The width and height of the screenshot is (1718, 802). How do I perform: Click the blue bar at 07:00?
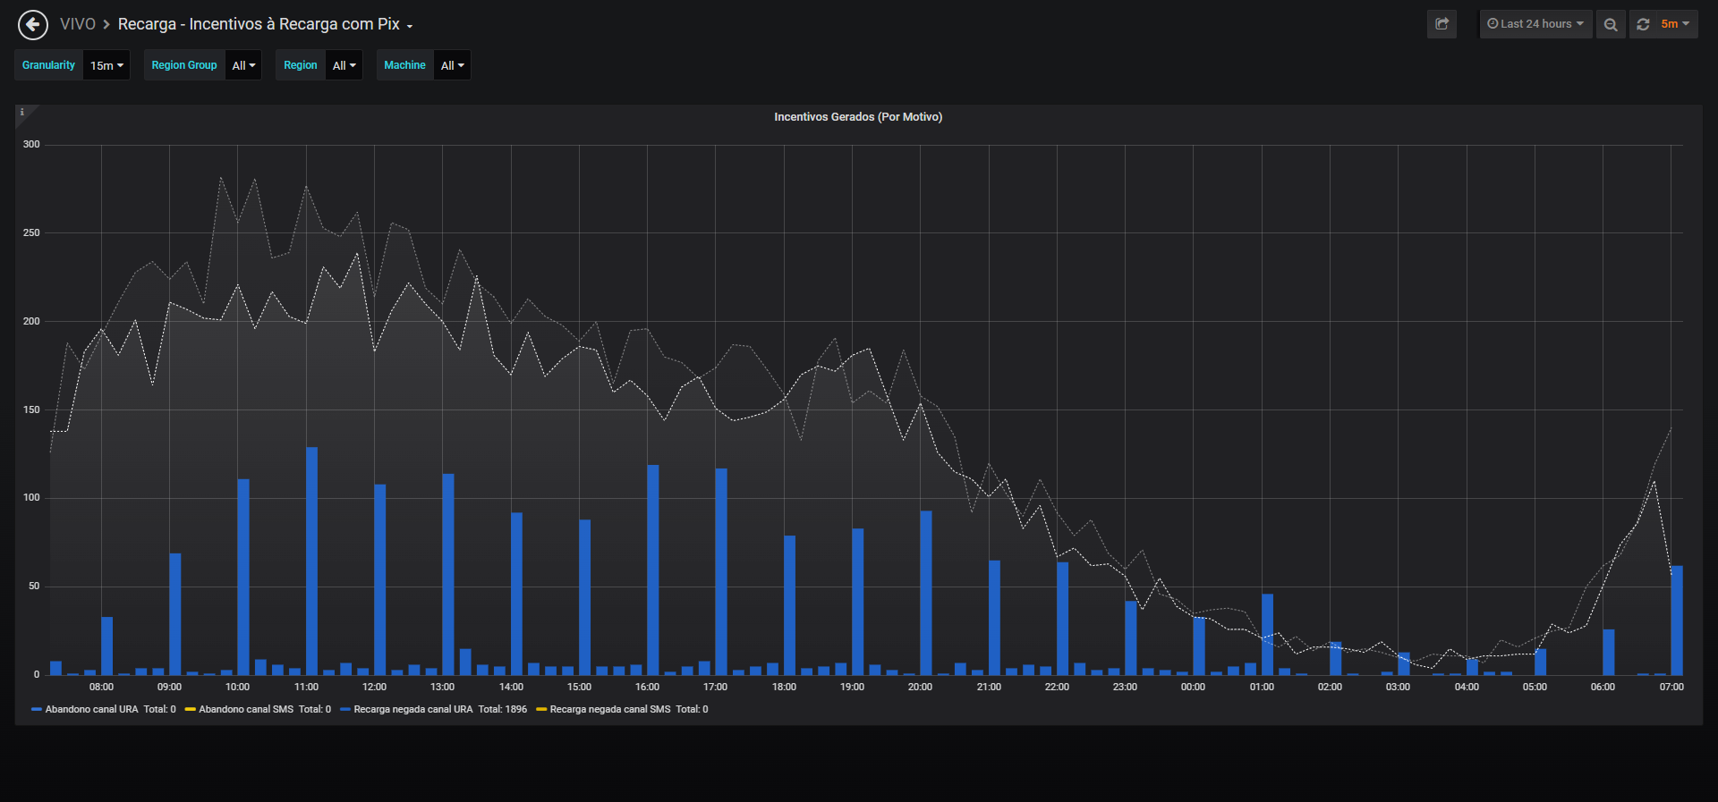pos(1677,620)
